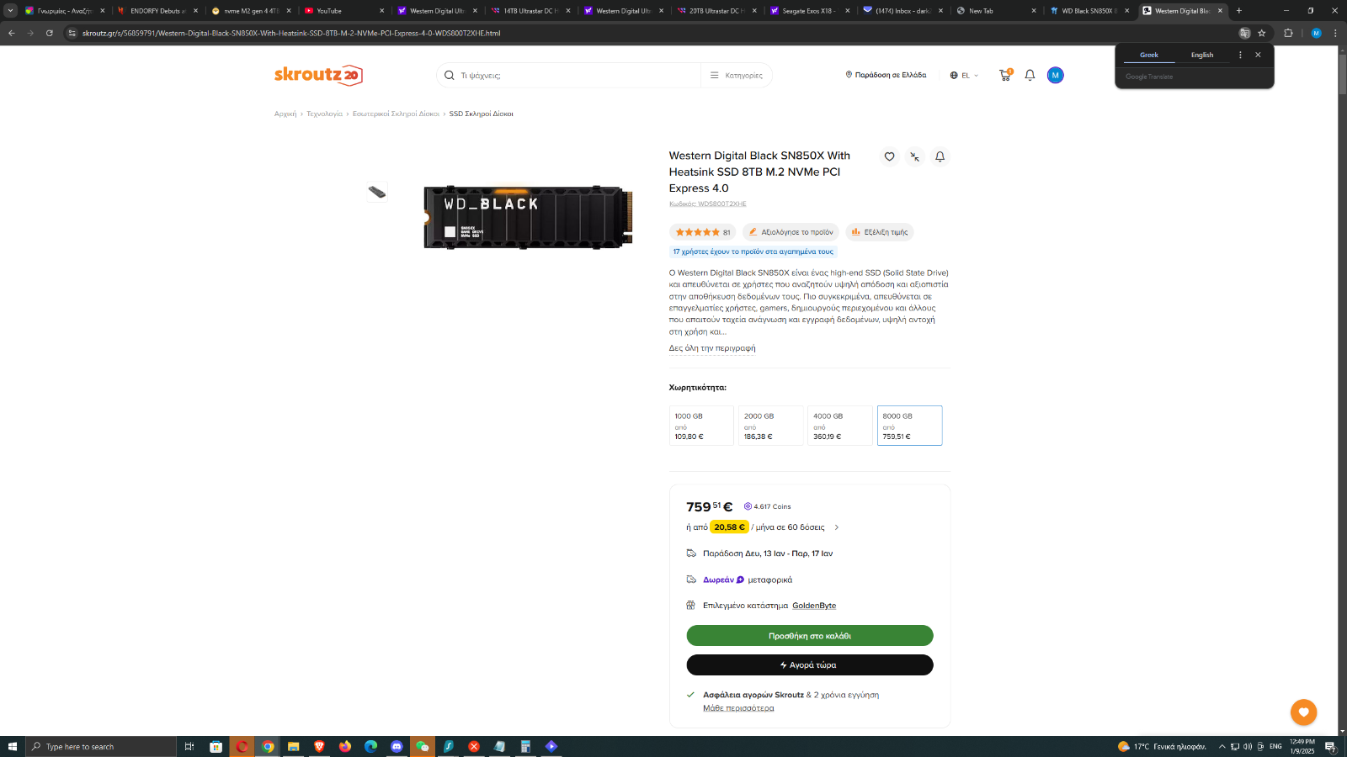Change delivery location Παράδοση σε Ελλάδα
The width and height of the screenshot is (1347, 757).
(x=886, y=75)
